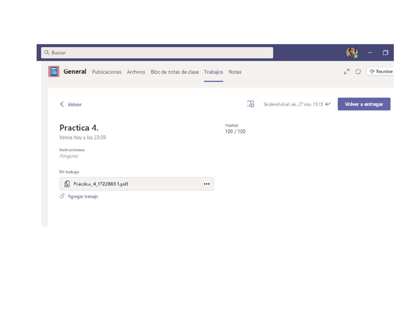The image size is (411, 318).
Task: Open the Immersive Reader icon
Action: pyautogui.click(x=251, y=104)
